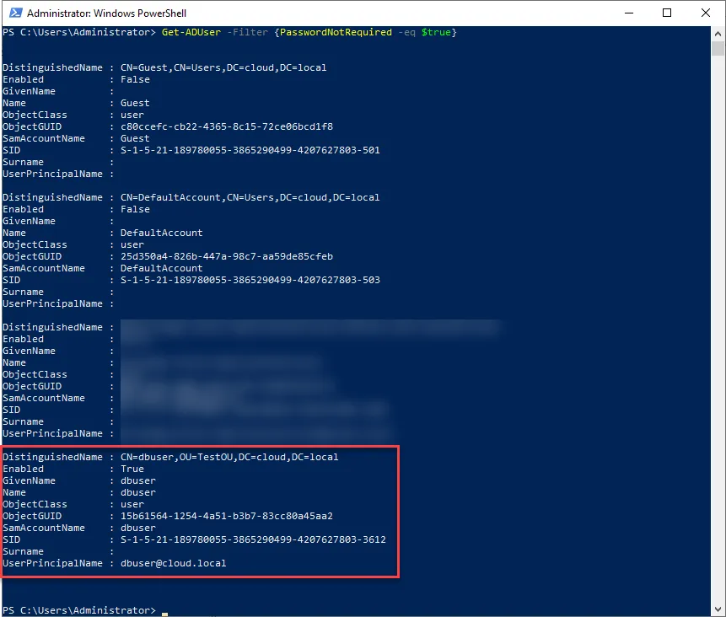Close the Administrator PowerShell window
Viewport: 726px width, 617px height.
tap(705, 13)
